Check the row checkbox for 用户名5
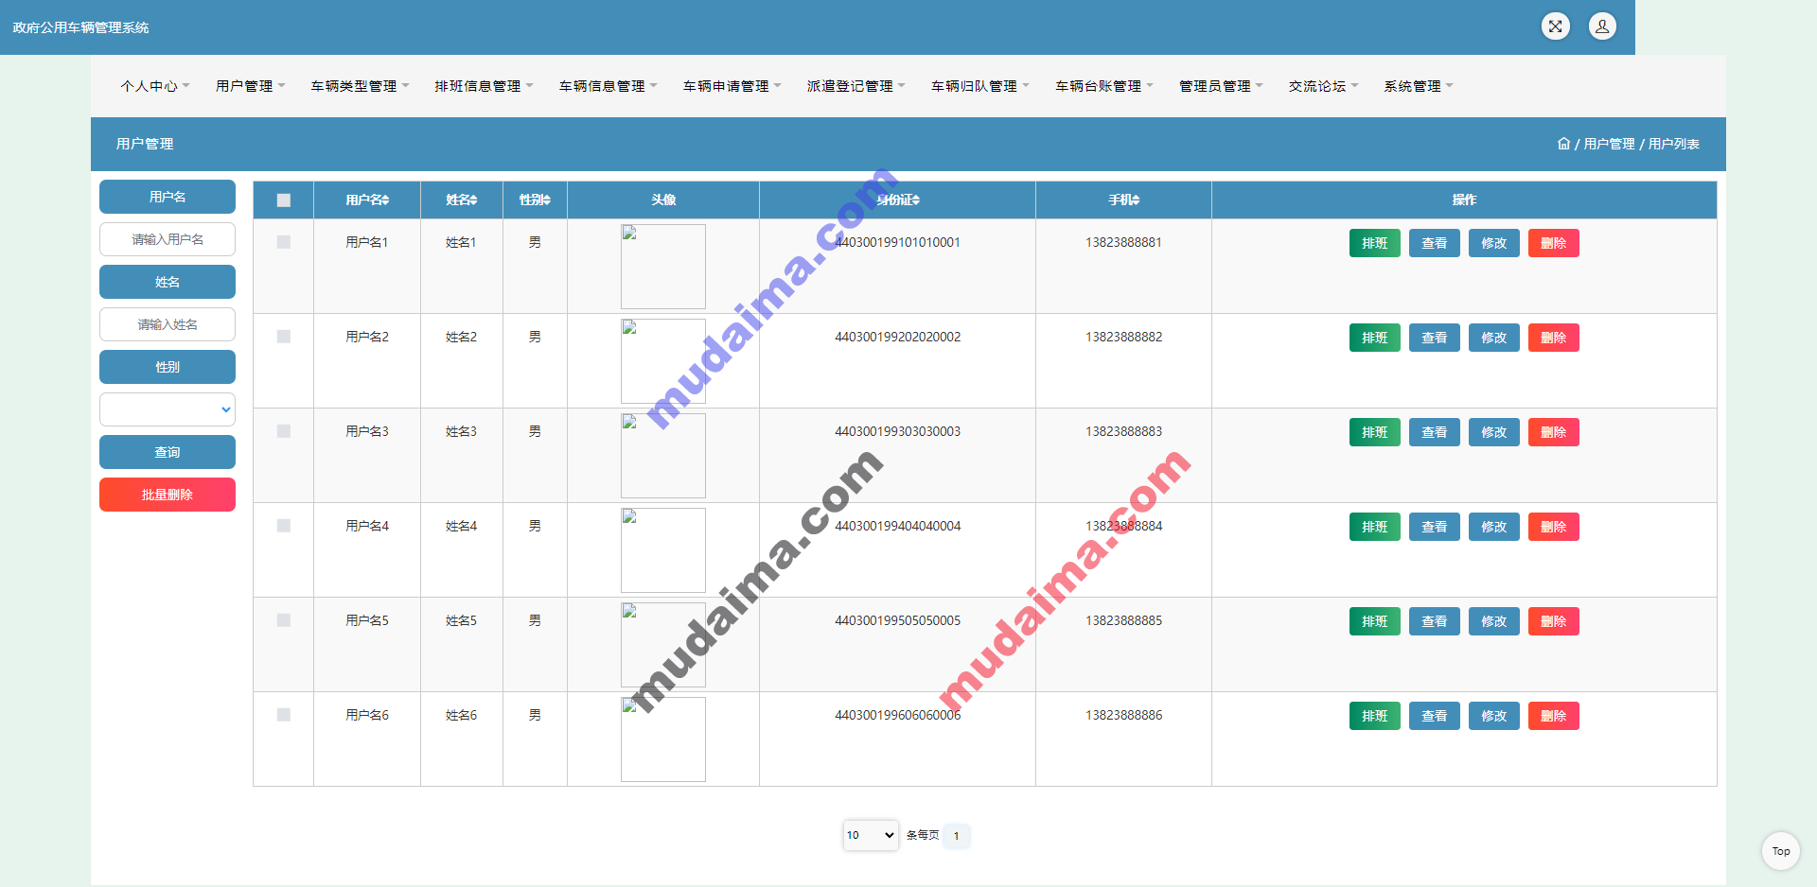1817x887 pixels. pyautogui.click(x=284, y=620)
